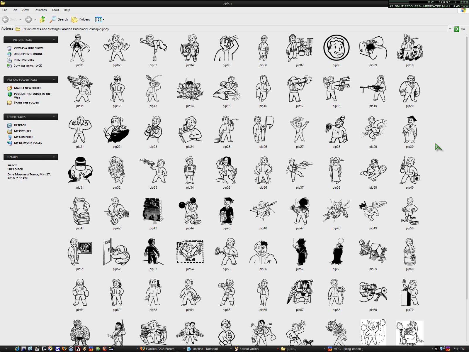The image size is (469, 352).
Task: Click the green Go arrow button
Action: point(456,29)
